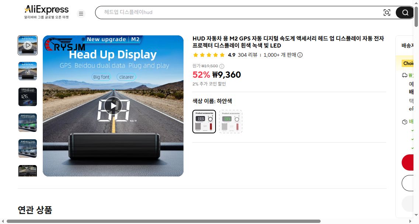Select the white color variant swatch

coord(204,121)
